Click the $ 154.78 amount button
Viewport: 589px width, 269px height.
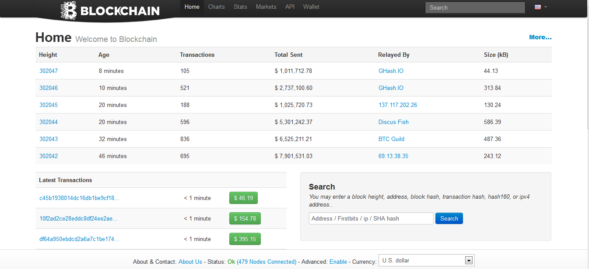coord(245,218)
